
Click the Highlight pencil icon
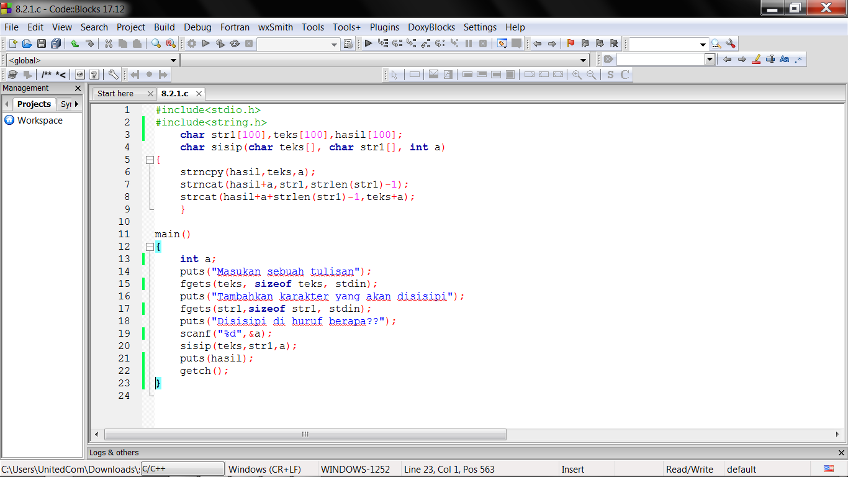pyautogui.click(x=756, y=59)
